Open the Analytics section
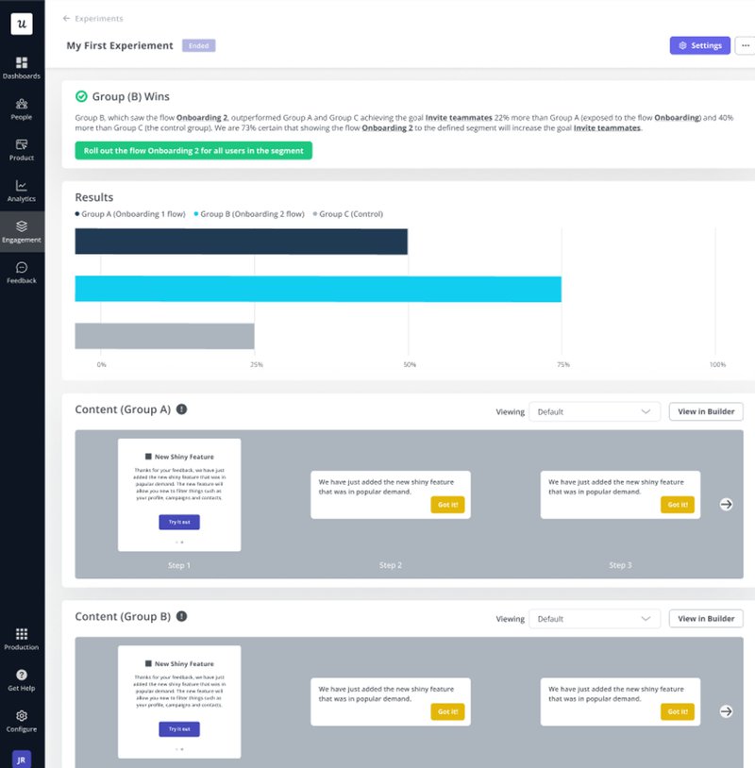 [22, 192]
